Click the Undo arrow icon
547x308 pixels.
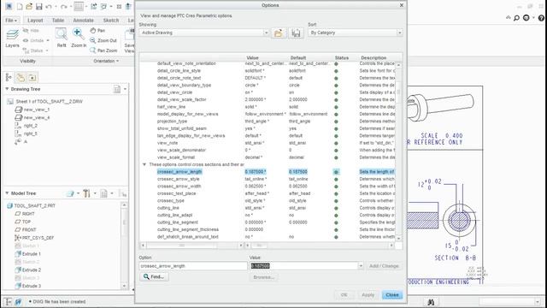tap(49, 6)
